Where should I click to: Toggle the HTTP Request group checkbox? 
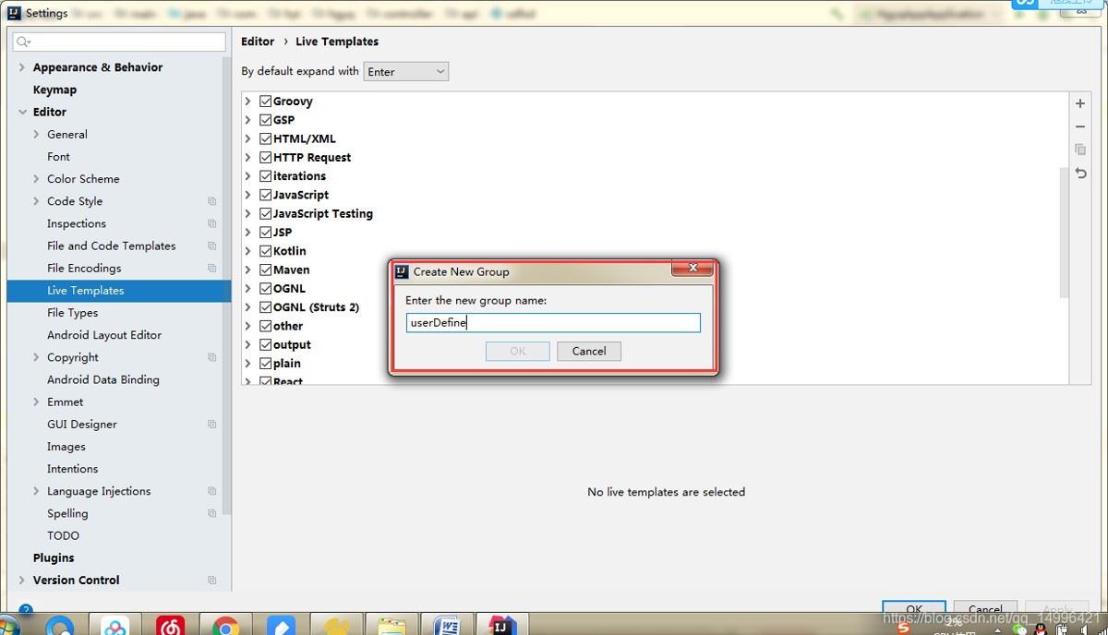266,158
